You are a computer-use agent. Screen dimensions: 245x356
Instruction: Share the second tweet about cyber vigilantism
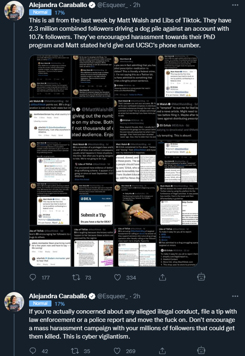point(162,351)
